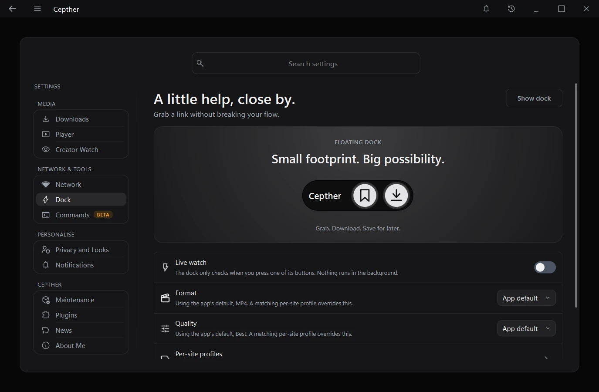Click the settings page vertical scrollbar

(x=576, y=195)
